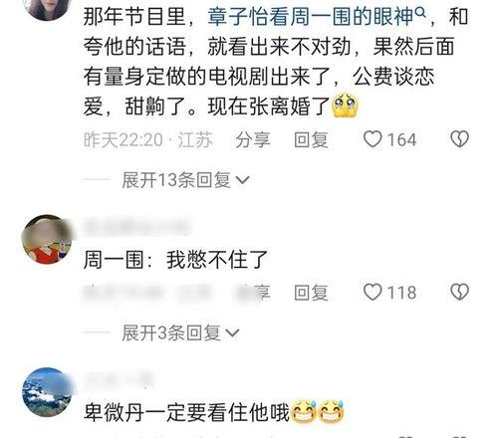Dislike the 周一围 comment with broken heart
Viewport: 497px width, 438px height.
click(x=459, y=292)
